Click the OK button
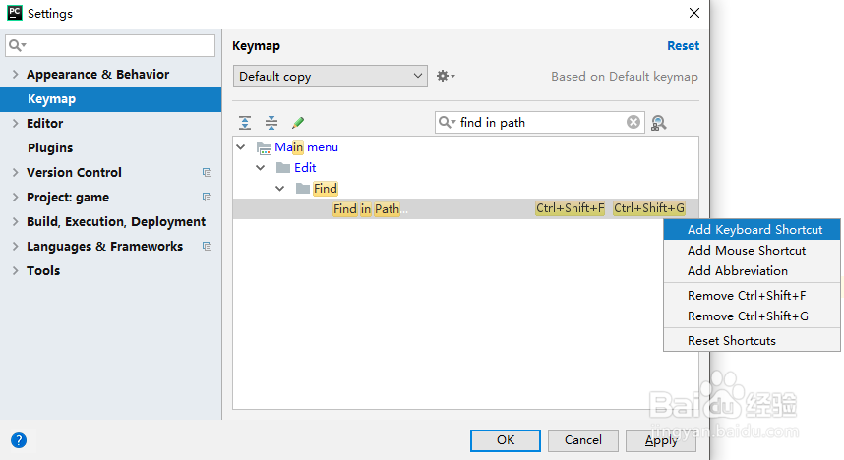Screen dimensions: 844x460 pyautogui.click(x=506, y=440)
